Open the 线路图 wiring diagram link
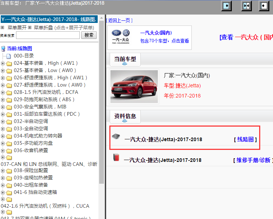This screenshot has height=219, width=273. point(245,139)
